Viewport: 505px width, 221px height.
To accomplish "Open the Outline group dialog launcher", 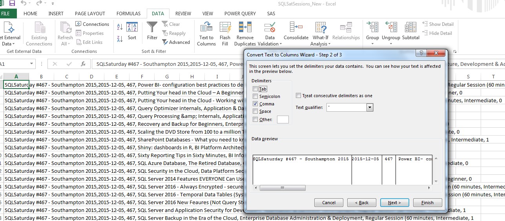I will tap(455, 51).
